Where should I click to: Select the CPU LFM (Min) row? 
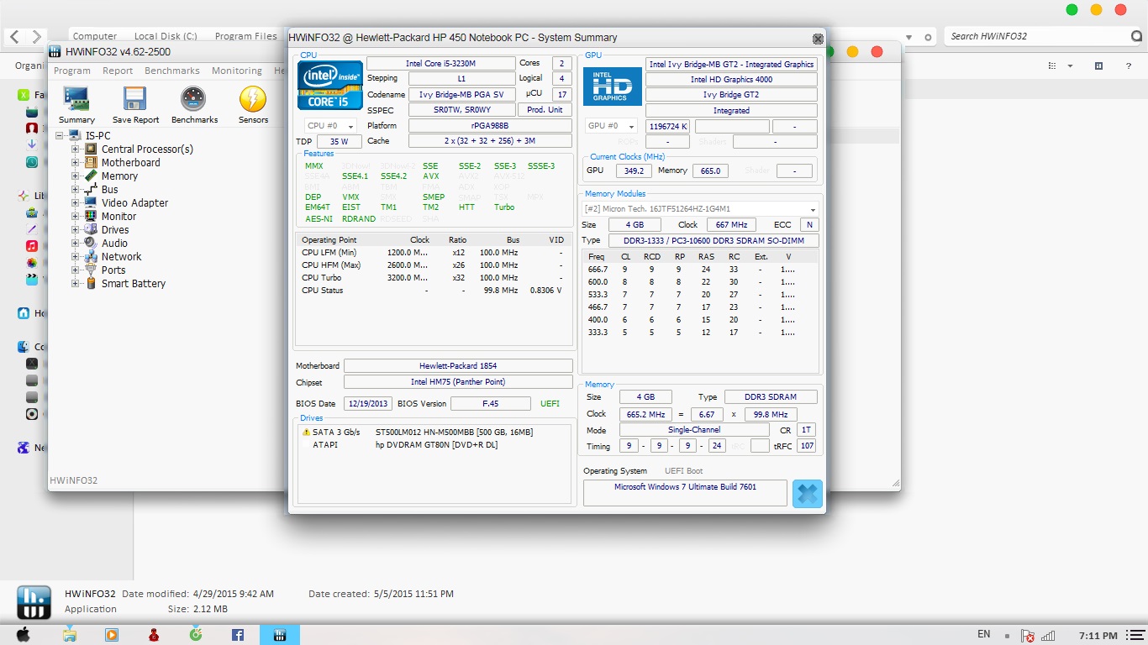(434, 252)
